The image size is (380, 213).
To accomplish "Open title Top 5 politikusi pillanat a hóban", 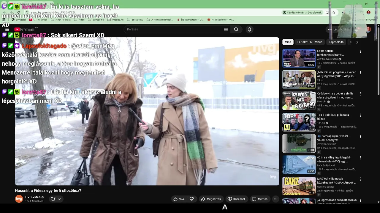I will 333,117.
